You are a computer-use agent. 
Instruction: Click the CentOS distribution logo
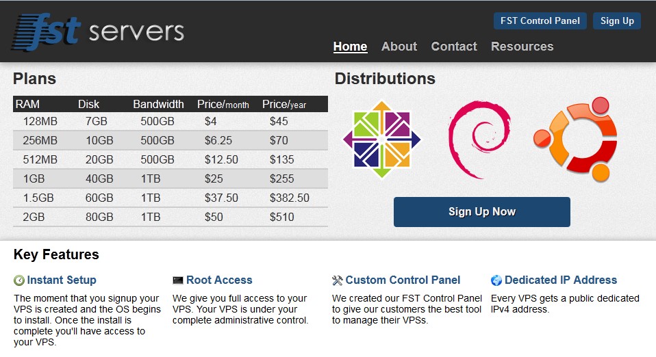[381, 140]
